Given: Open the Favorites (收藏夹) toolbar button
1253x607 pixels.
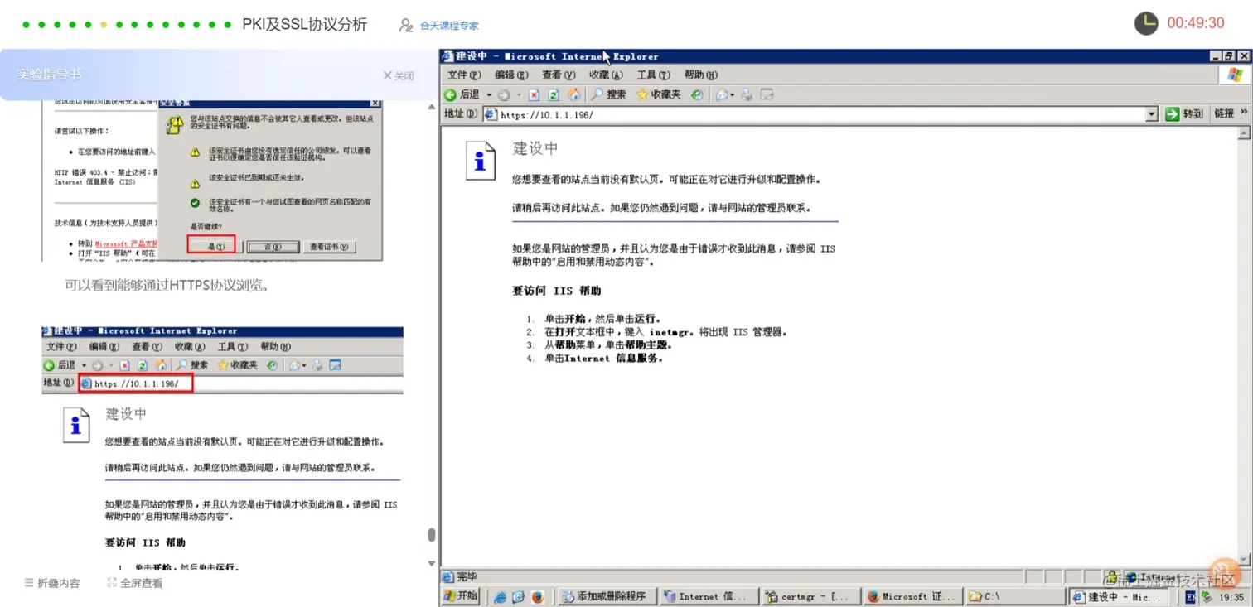Looking at the screenshot, I should coord(659,94).
